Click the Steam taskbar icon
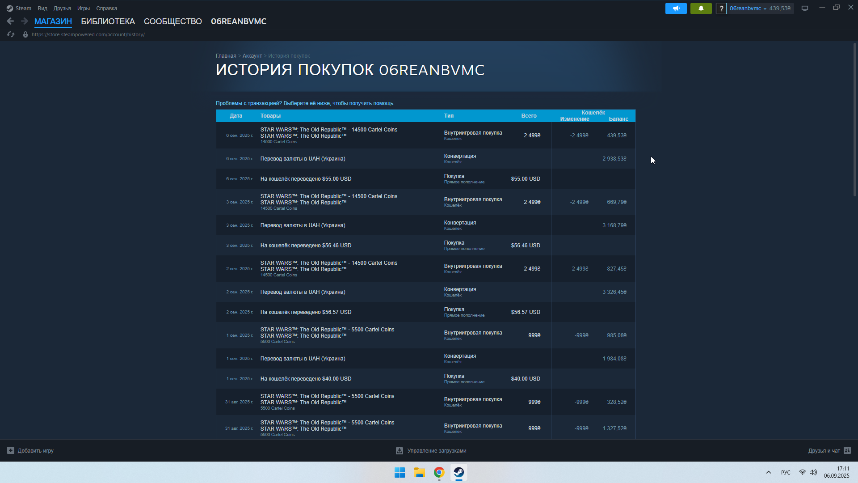Viewport: 858px width, 483px height. point(459,472)
